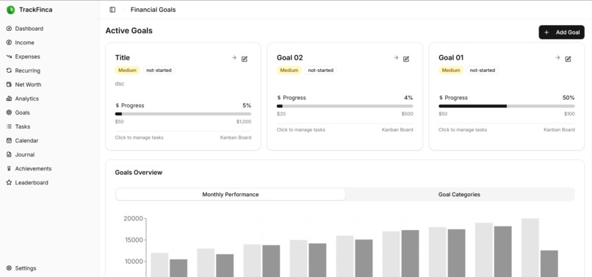The image size is (592, 277).
Task: Click not-started badge on Goal 01
Action: coord(483,71)
